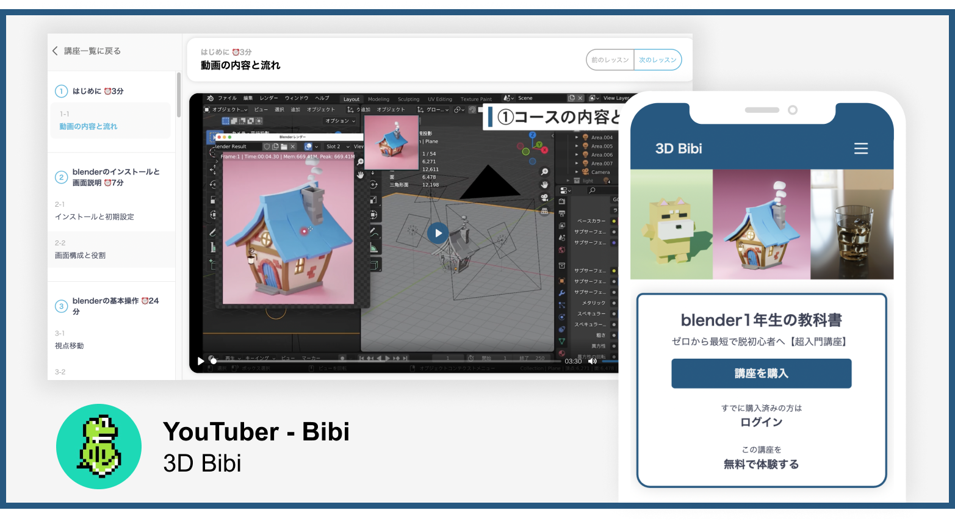Click the Blender logo in video menu bar

[210, 98]
